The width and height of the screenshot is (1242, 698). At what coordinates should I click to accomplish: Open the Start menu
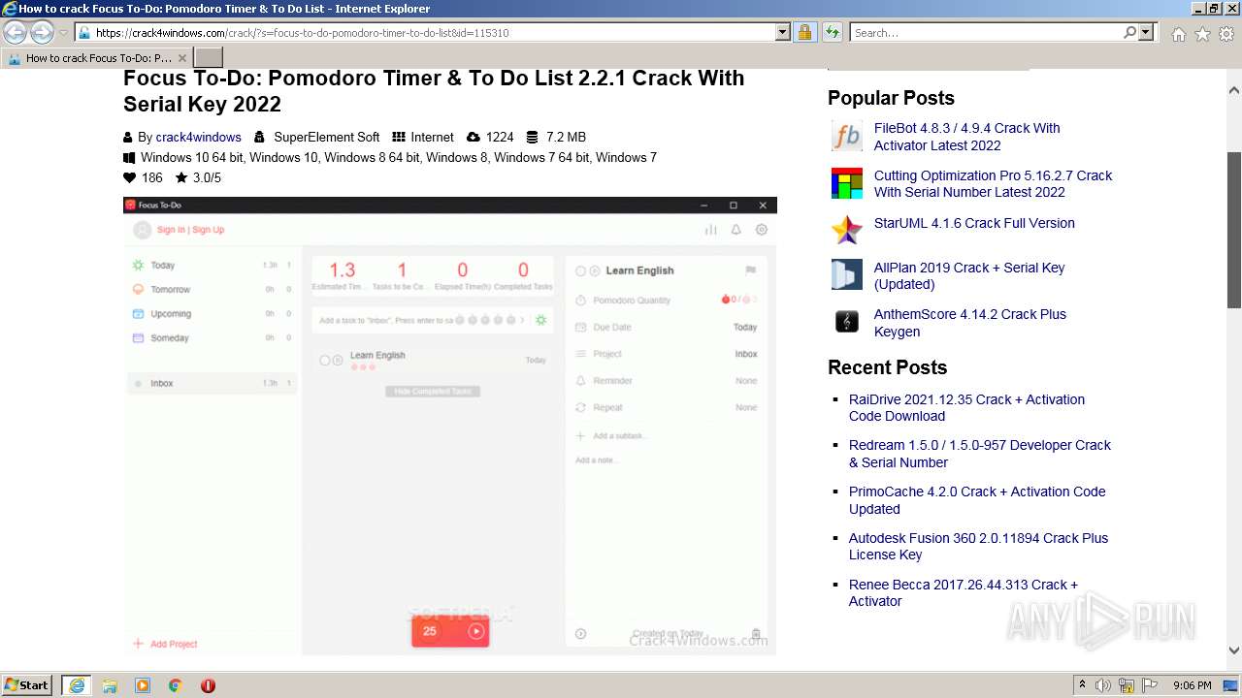(27, 685)
